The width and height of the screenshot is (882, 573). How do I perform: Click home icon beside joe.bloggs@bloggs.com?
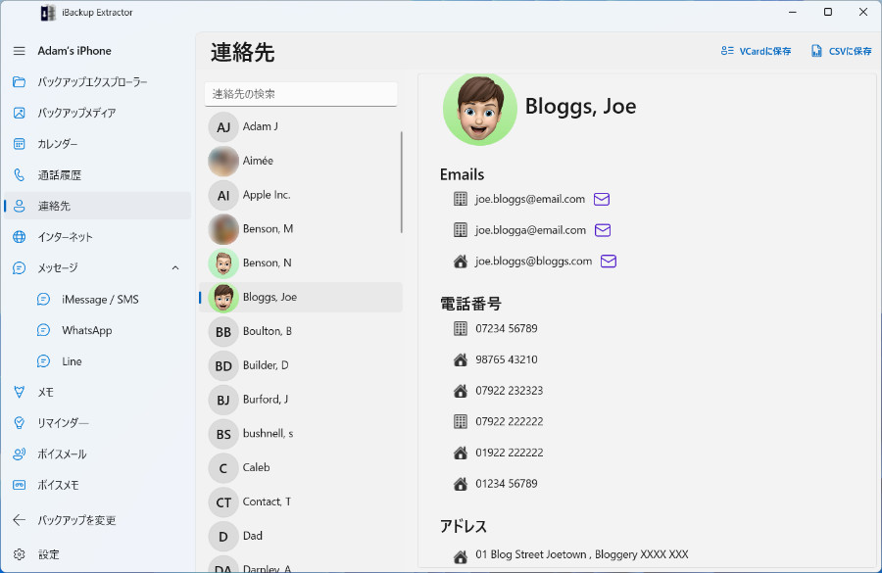click(461, 261)
